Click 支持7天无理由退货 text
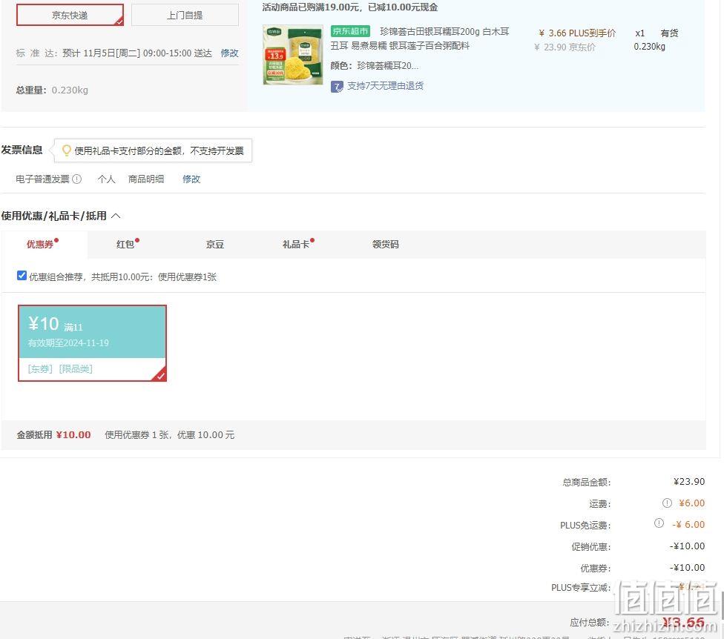Screen dimensions: 724x639 click(x=385, y=86)
